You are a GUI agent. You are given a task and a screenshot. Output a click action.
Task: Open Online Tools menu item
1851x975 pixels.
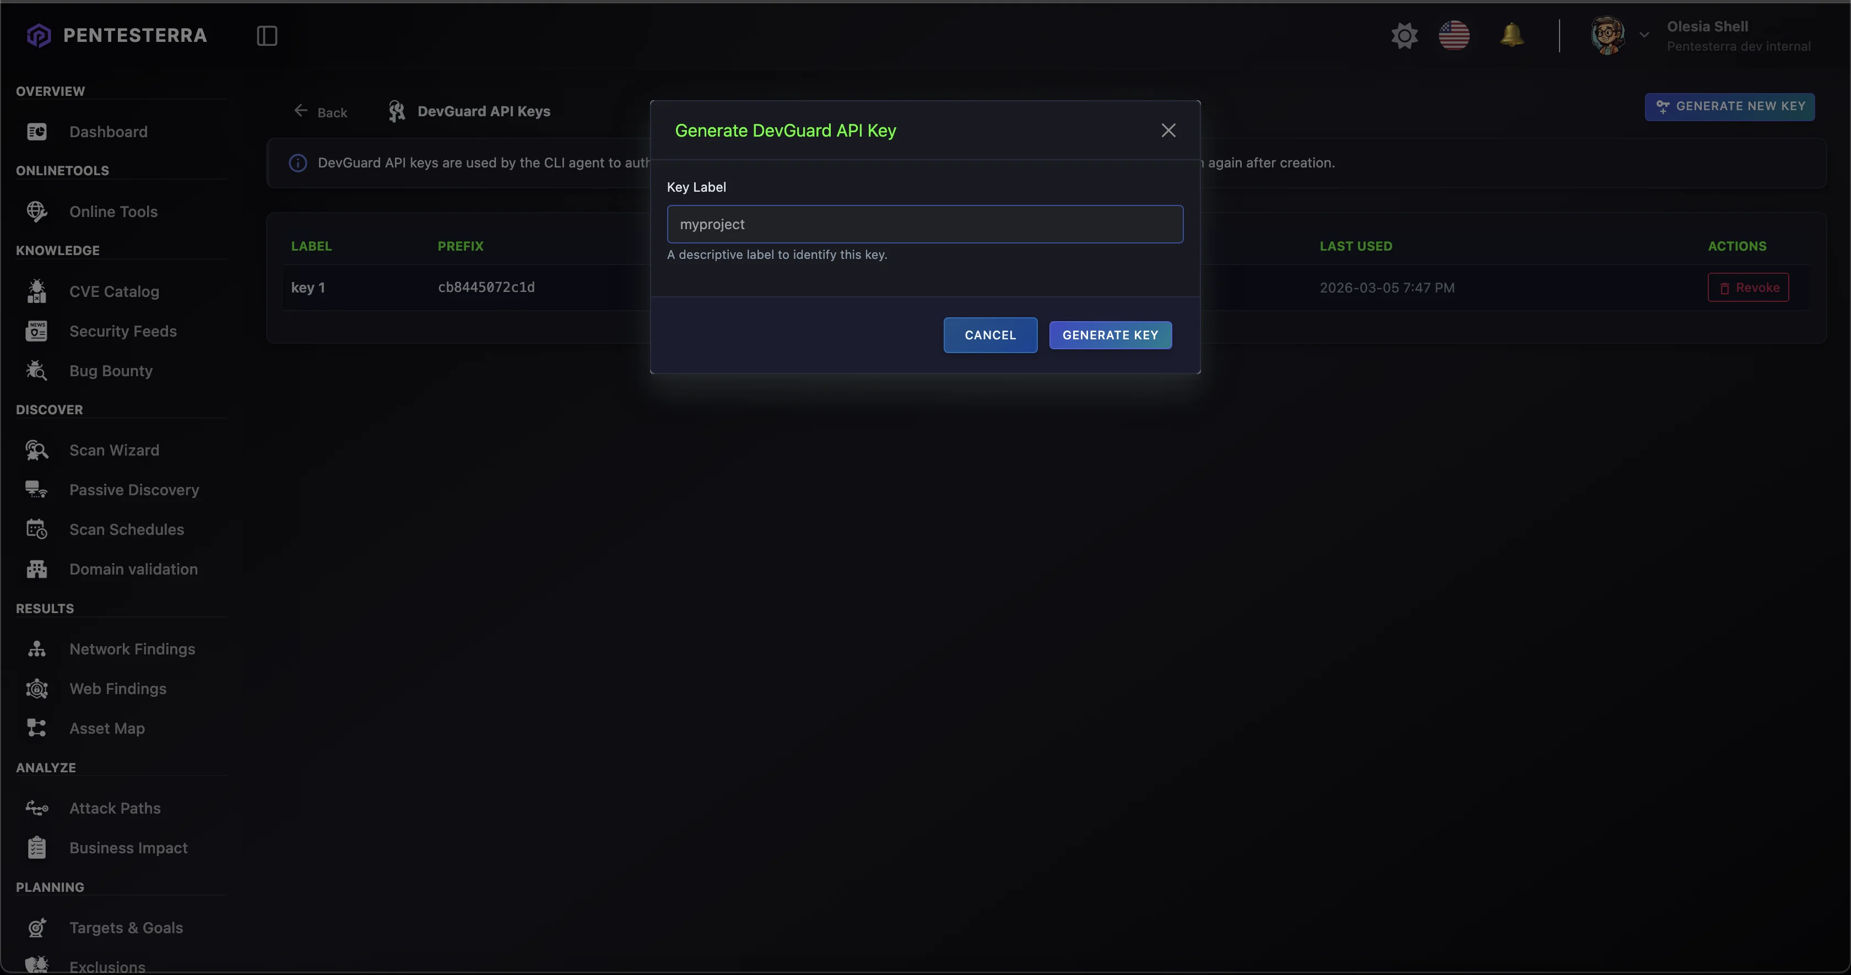(x=113, y=211)
